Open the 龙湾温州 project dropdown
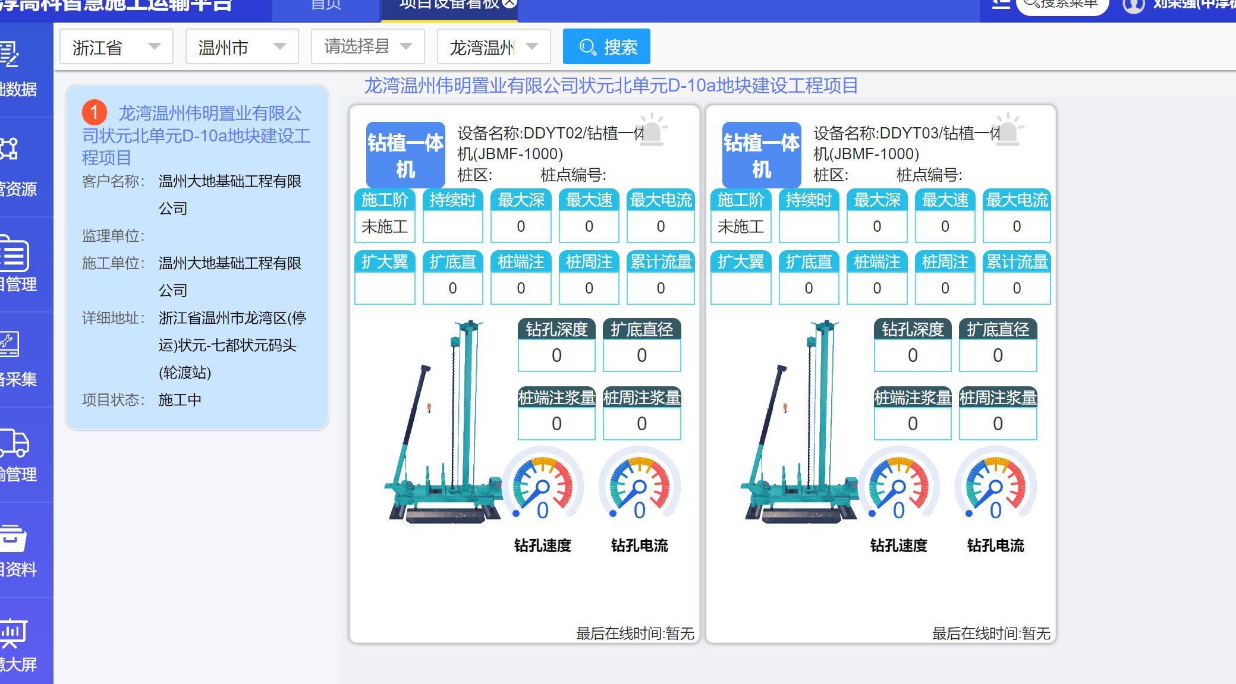Image resolution: width=1236 pixels, height=684 pixels. (493, 46)
